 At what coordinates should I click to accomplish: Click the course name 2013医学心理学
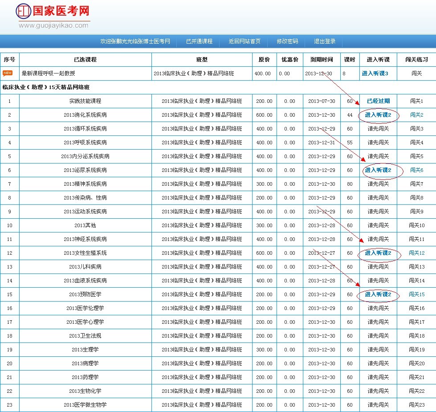(x=85, y=322)
